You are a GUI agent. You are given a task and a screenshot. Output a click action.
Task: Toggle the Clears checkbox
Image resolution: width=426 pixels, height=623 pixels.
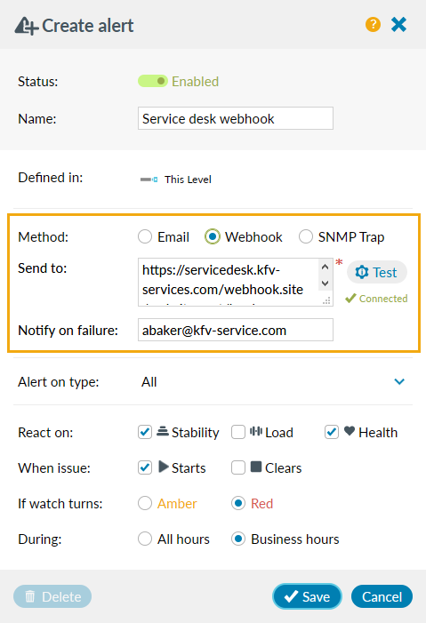coord(238,467)
